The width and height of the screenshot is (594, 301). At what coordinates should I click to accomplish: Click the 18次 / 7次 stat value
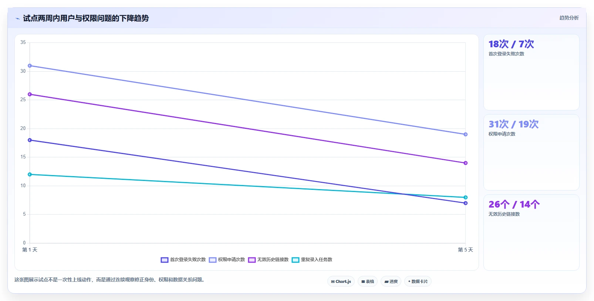click(511, 44)
